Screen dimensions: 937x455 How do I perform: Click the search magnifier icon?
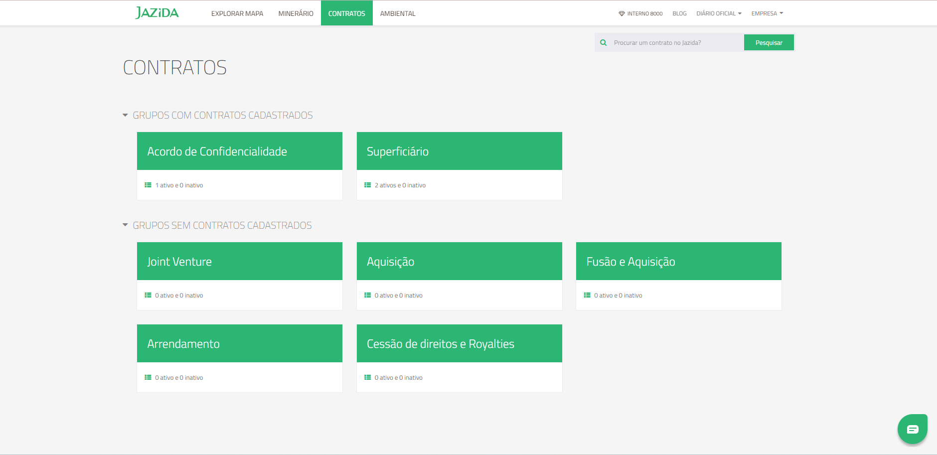point(603,43)
